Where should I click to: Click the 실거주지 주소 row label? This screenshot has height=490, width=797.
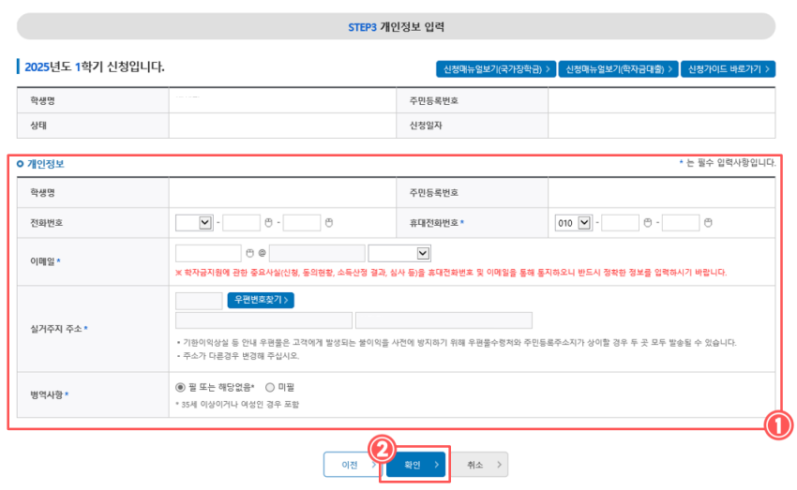pyautogui.click(x=59, y=329)
